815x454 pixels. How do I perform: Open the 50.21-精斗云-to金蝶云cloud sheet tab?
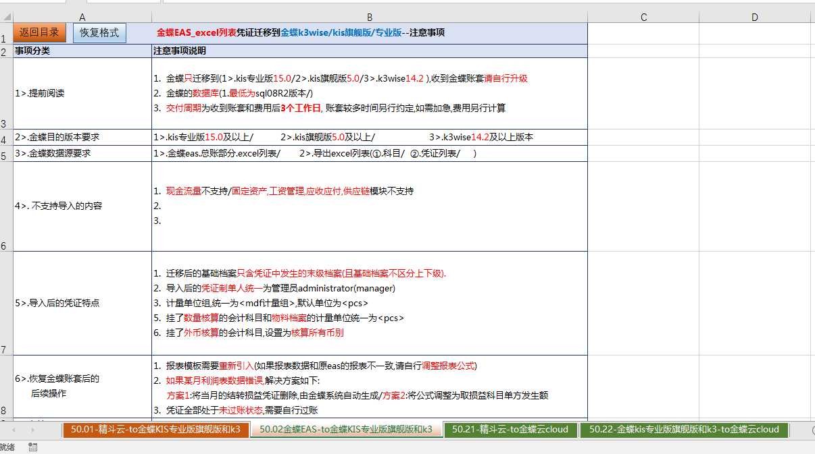click(x=510, y=429)
